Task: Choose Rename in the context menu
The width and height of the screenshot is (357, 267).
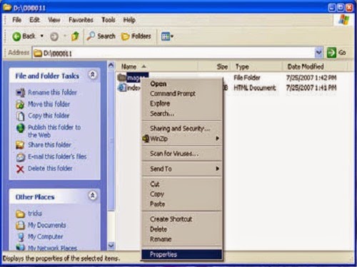Action: (182, 239)
